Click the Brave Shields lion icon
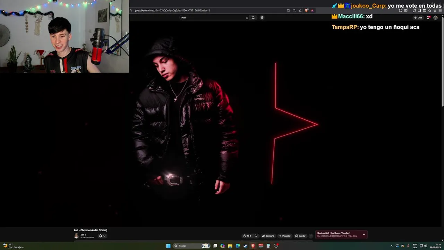Viewport: 444px width, 250px height. (306, 10)
